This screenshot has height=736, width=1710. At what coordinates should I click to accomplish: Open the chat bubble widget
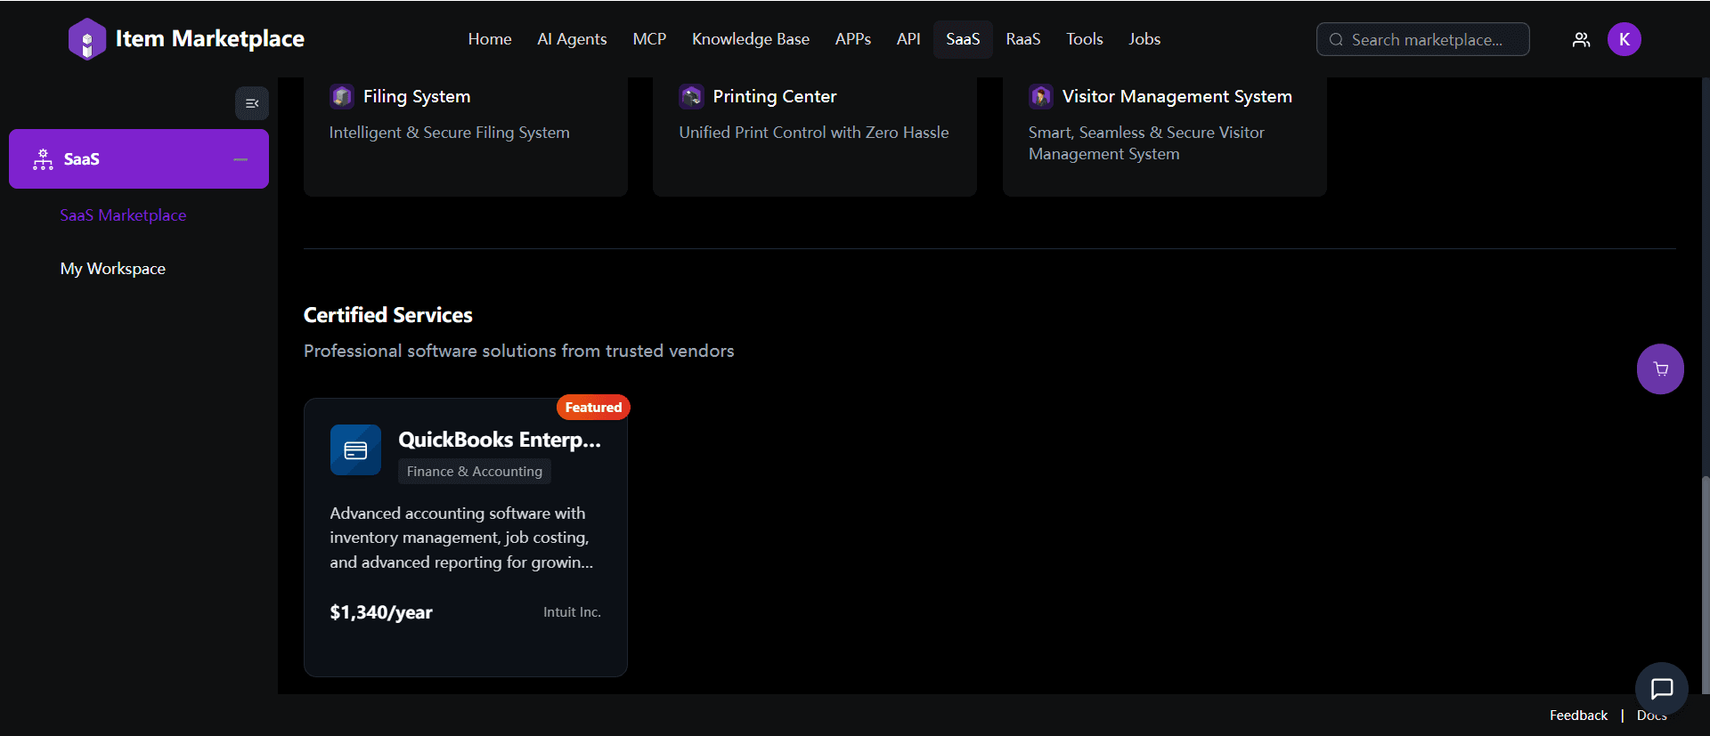(1662, 689)
